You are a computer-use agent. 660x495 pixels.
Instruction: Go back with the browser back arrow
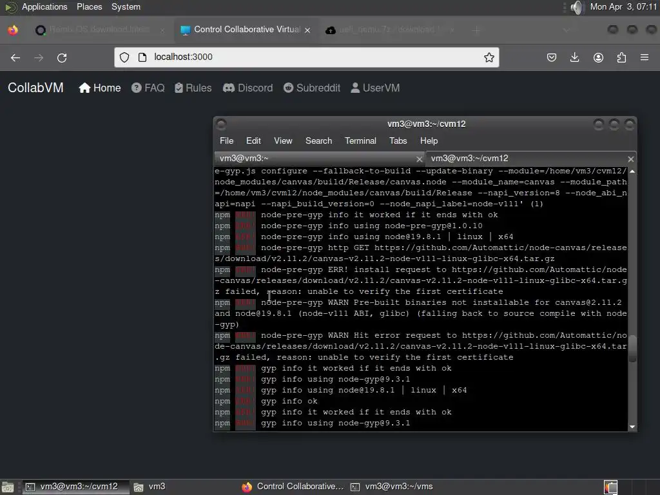(x=15, y=57)
